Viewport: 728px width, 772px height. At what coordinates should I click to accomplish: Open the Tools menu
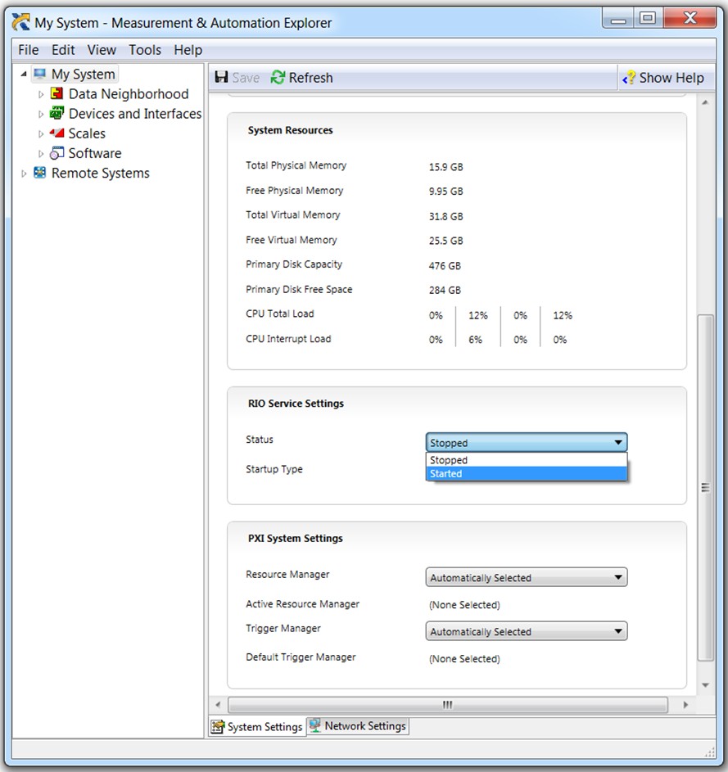click(145, 50)
